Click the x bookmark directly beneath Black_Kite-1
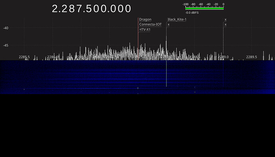This screenshot has width=275, height=157. (169, 25)
